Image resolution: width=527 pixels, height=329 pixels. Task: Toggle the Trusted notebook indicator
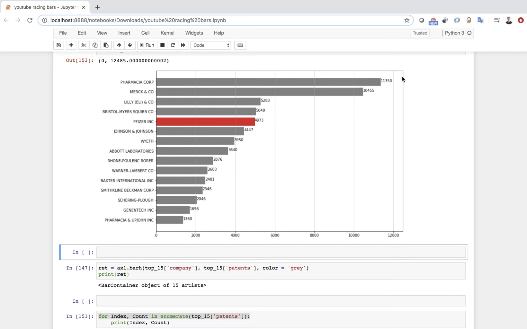point(420,33)
